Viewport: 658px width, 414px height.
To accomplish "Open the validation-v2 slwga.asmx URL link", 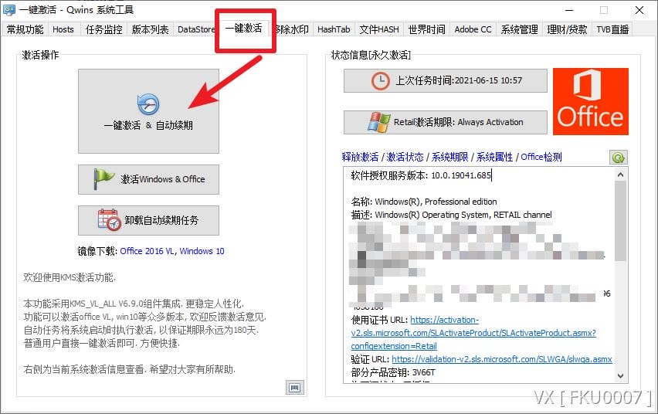I will point(502,359).
